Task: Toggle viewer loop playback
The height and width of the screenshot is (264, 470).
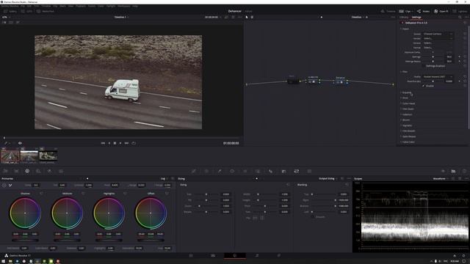Action: (x=134, y=143)
